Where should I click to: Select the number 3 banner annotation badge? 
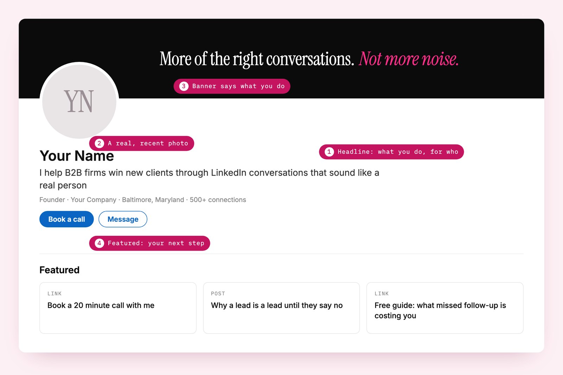pos(184,86)
